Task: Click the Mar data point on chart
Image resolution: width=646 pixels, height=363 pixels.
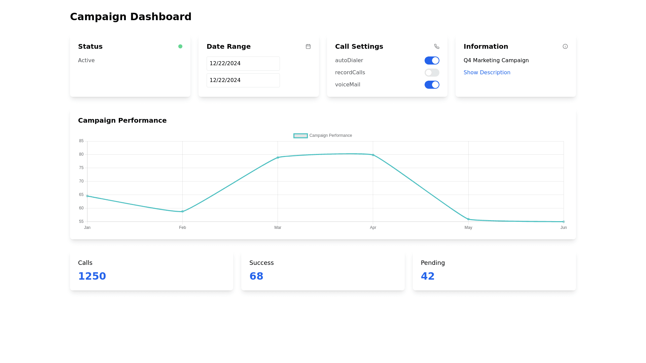Action: pos(278,157)
